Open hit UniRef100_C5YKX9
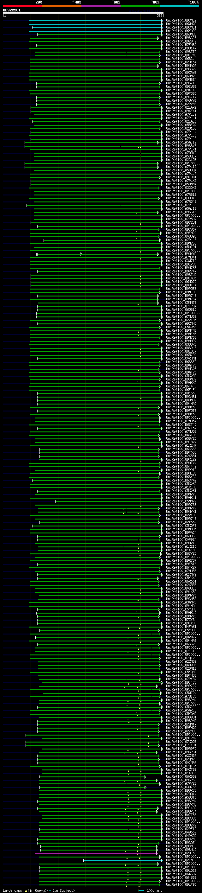Image resolution: width=202 pixels, height=893 pixels. [x=181, y=578]
